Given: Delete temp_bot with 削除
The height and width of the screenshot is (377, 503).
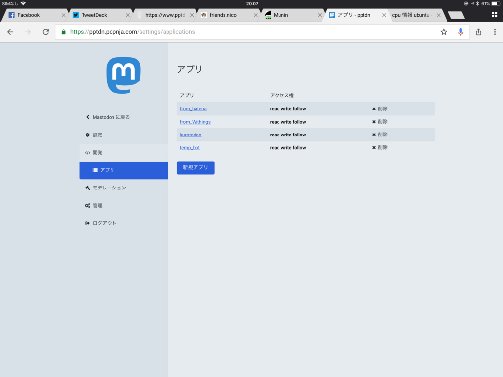Looking at the screenshot, I should (380, 148).
